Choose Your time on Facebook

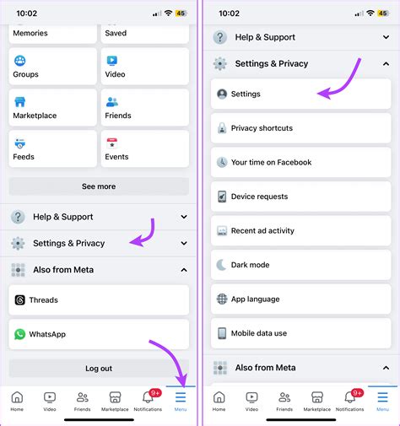300,162
